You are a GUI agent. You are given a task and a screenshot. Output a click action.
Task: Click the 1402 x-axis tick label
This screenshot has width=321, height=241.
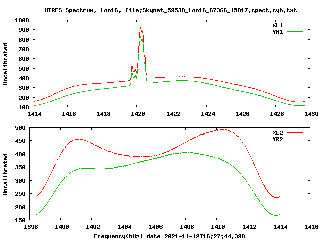click(x=93, y=227)
